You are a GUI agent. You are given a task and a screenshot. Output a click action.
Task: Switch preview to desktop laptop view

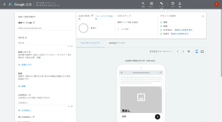pos(202,51)
